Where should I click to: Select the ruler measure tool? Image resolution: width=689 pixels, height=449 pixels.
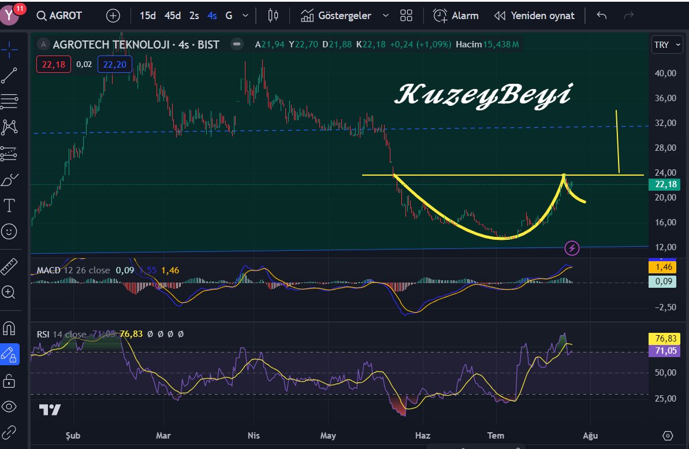pos(9,266)
